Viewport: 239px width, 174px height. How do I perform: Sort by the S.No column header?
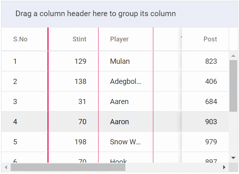tap(21, 39)
